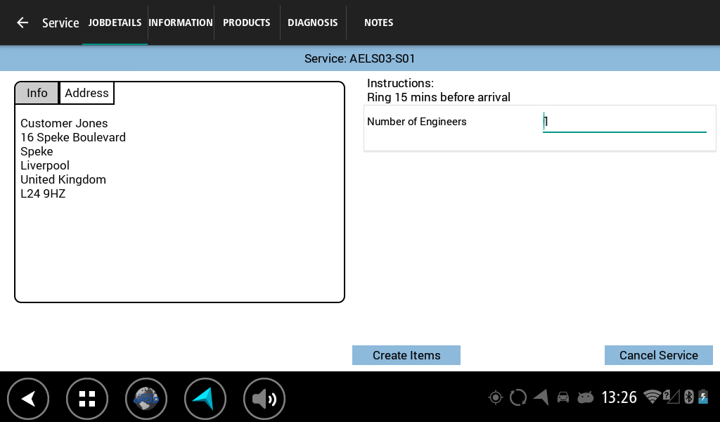Click the Liverpool address line
Screen dimensions: 720x422
(x=45, y=166)
